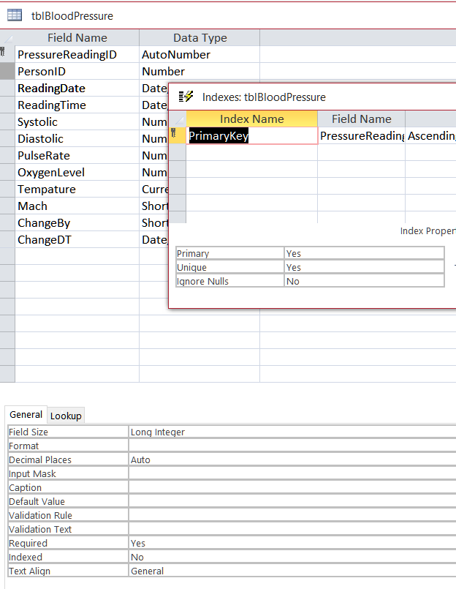The image size is (456, 589).
Task: Click the Ascending sort order cell
Action: pos(431,135)
